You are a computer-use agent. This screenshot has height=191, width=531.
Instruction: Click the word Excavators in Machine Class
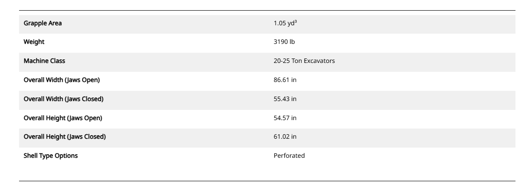(320, 61)
